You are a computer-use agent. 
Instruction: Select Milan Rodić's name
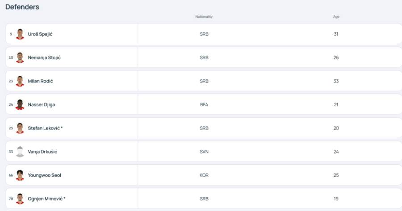[41, 81]
